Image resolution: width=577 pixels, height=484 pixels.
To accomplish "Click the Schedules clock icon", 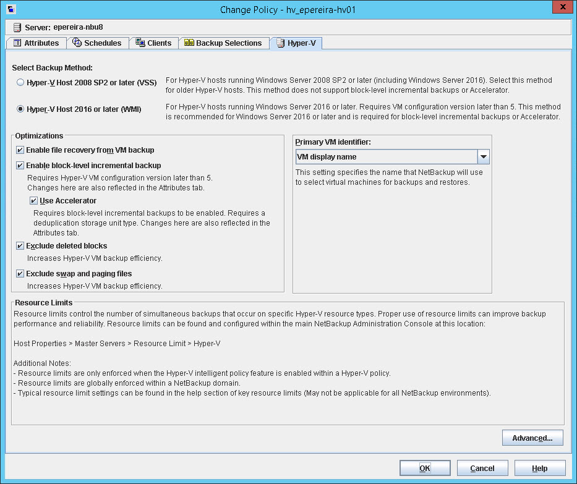I will pyautogui.click(x=77, y=43).
